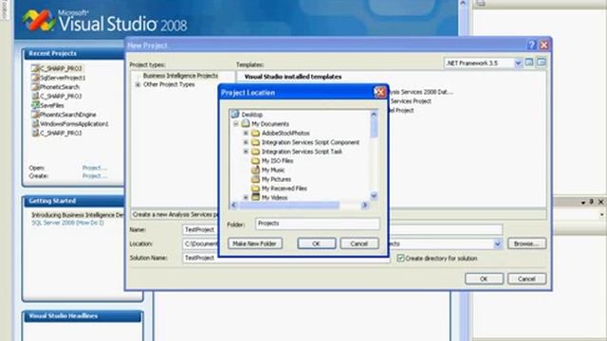
Task: Select Desktop in folder tree
Action: coord(251,115)
